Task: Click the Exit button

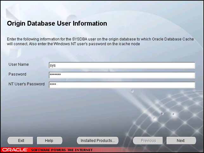Action: (20, 141)
